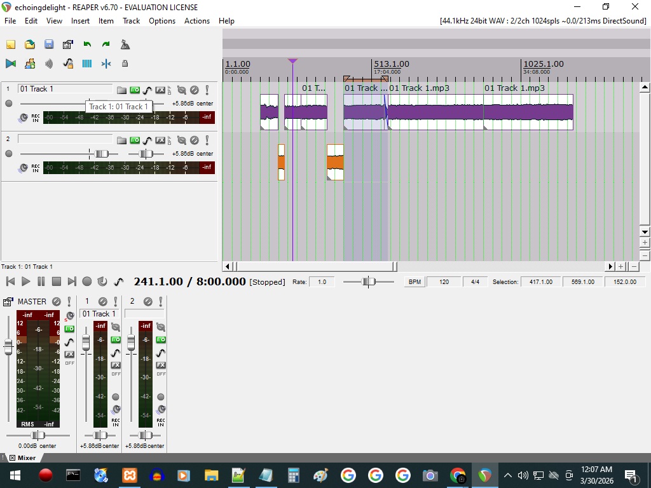
Task: Click the BPM button in transport
Action: (x=415, y=281)
